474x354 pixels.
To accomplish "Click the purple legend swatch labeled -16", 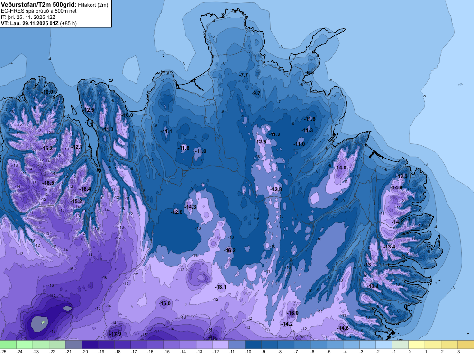I will tap(155, 345).
